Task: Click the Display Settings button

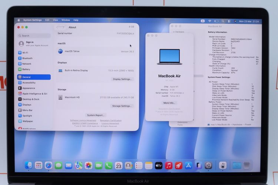Action: [x=122, y=79]
